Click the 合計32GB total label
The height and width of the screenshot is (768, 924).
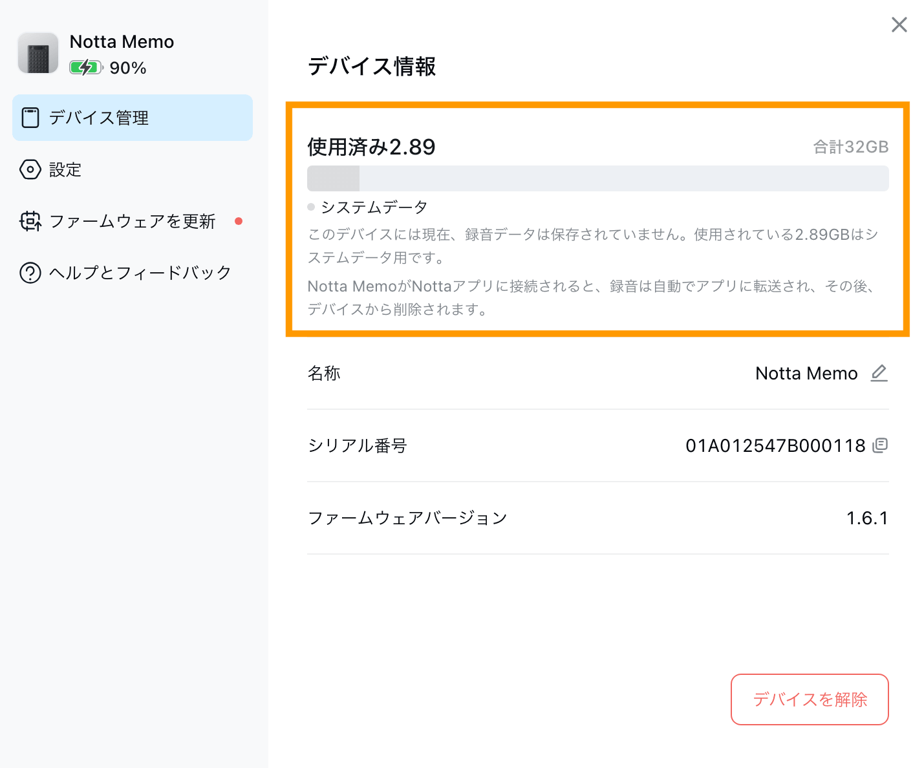tap(851, 147)
